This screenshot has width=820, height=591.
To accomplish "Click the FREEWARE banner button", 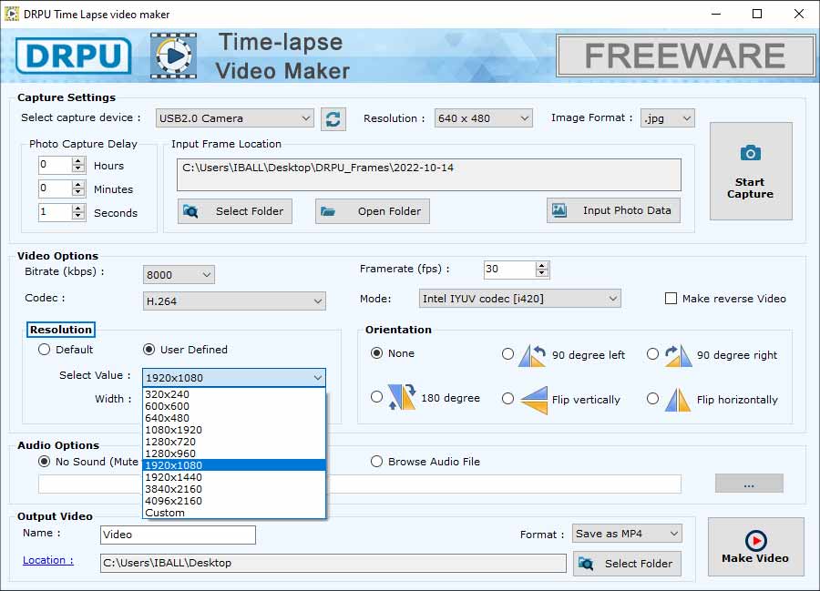I will click(x=685, y=56).
